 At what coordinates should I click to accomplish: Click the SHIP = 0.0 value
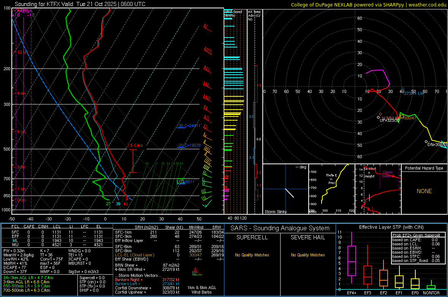pos(89,290)
